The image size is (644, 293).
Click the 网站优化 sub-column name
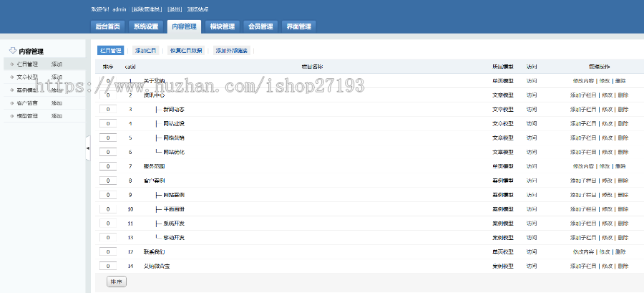click(x=174, y=152)
